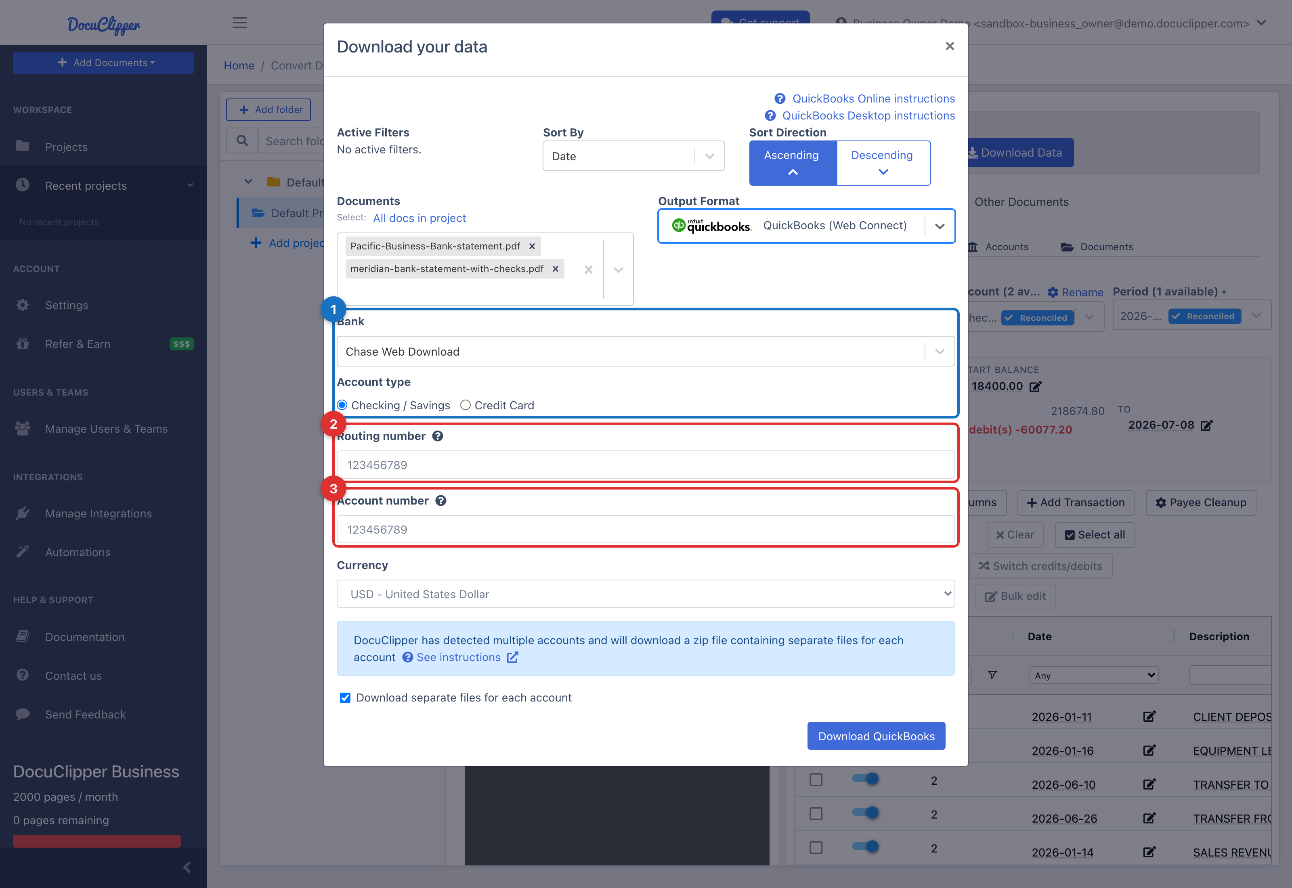Click Contact us question icon
The height and width of the screenshot is (888, 1292).
point(23,675)
